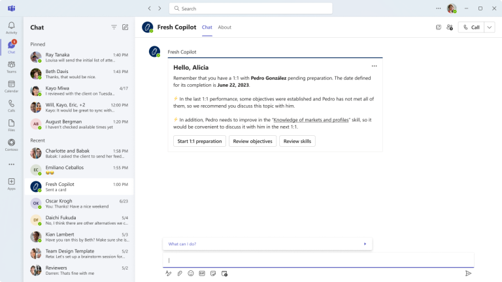
Task: Insert a GIF from compose toolbar
Action: tap(202, 274)
